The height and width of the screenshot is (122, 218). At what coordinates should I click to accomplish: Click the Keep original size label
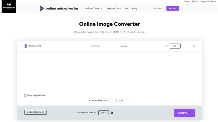36,95
